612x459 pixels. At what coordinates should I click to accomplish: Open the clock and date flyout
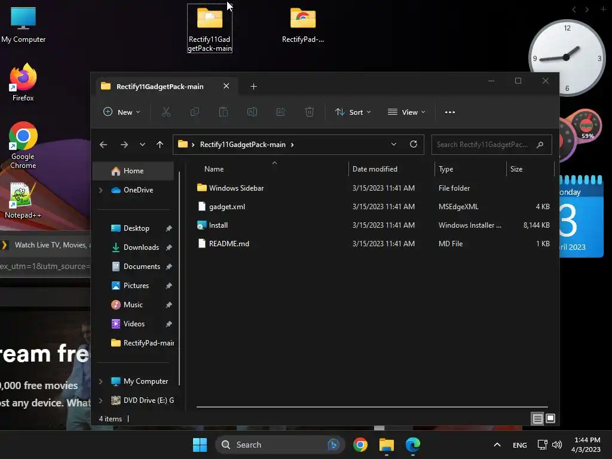[586, 445]
